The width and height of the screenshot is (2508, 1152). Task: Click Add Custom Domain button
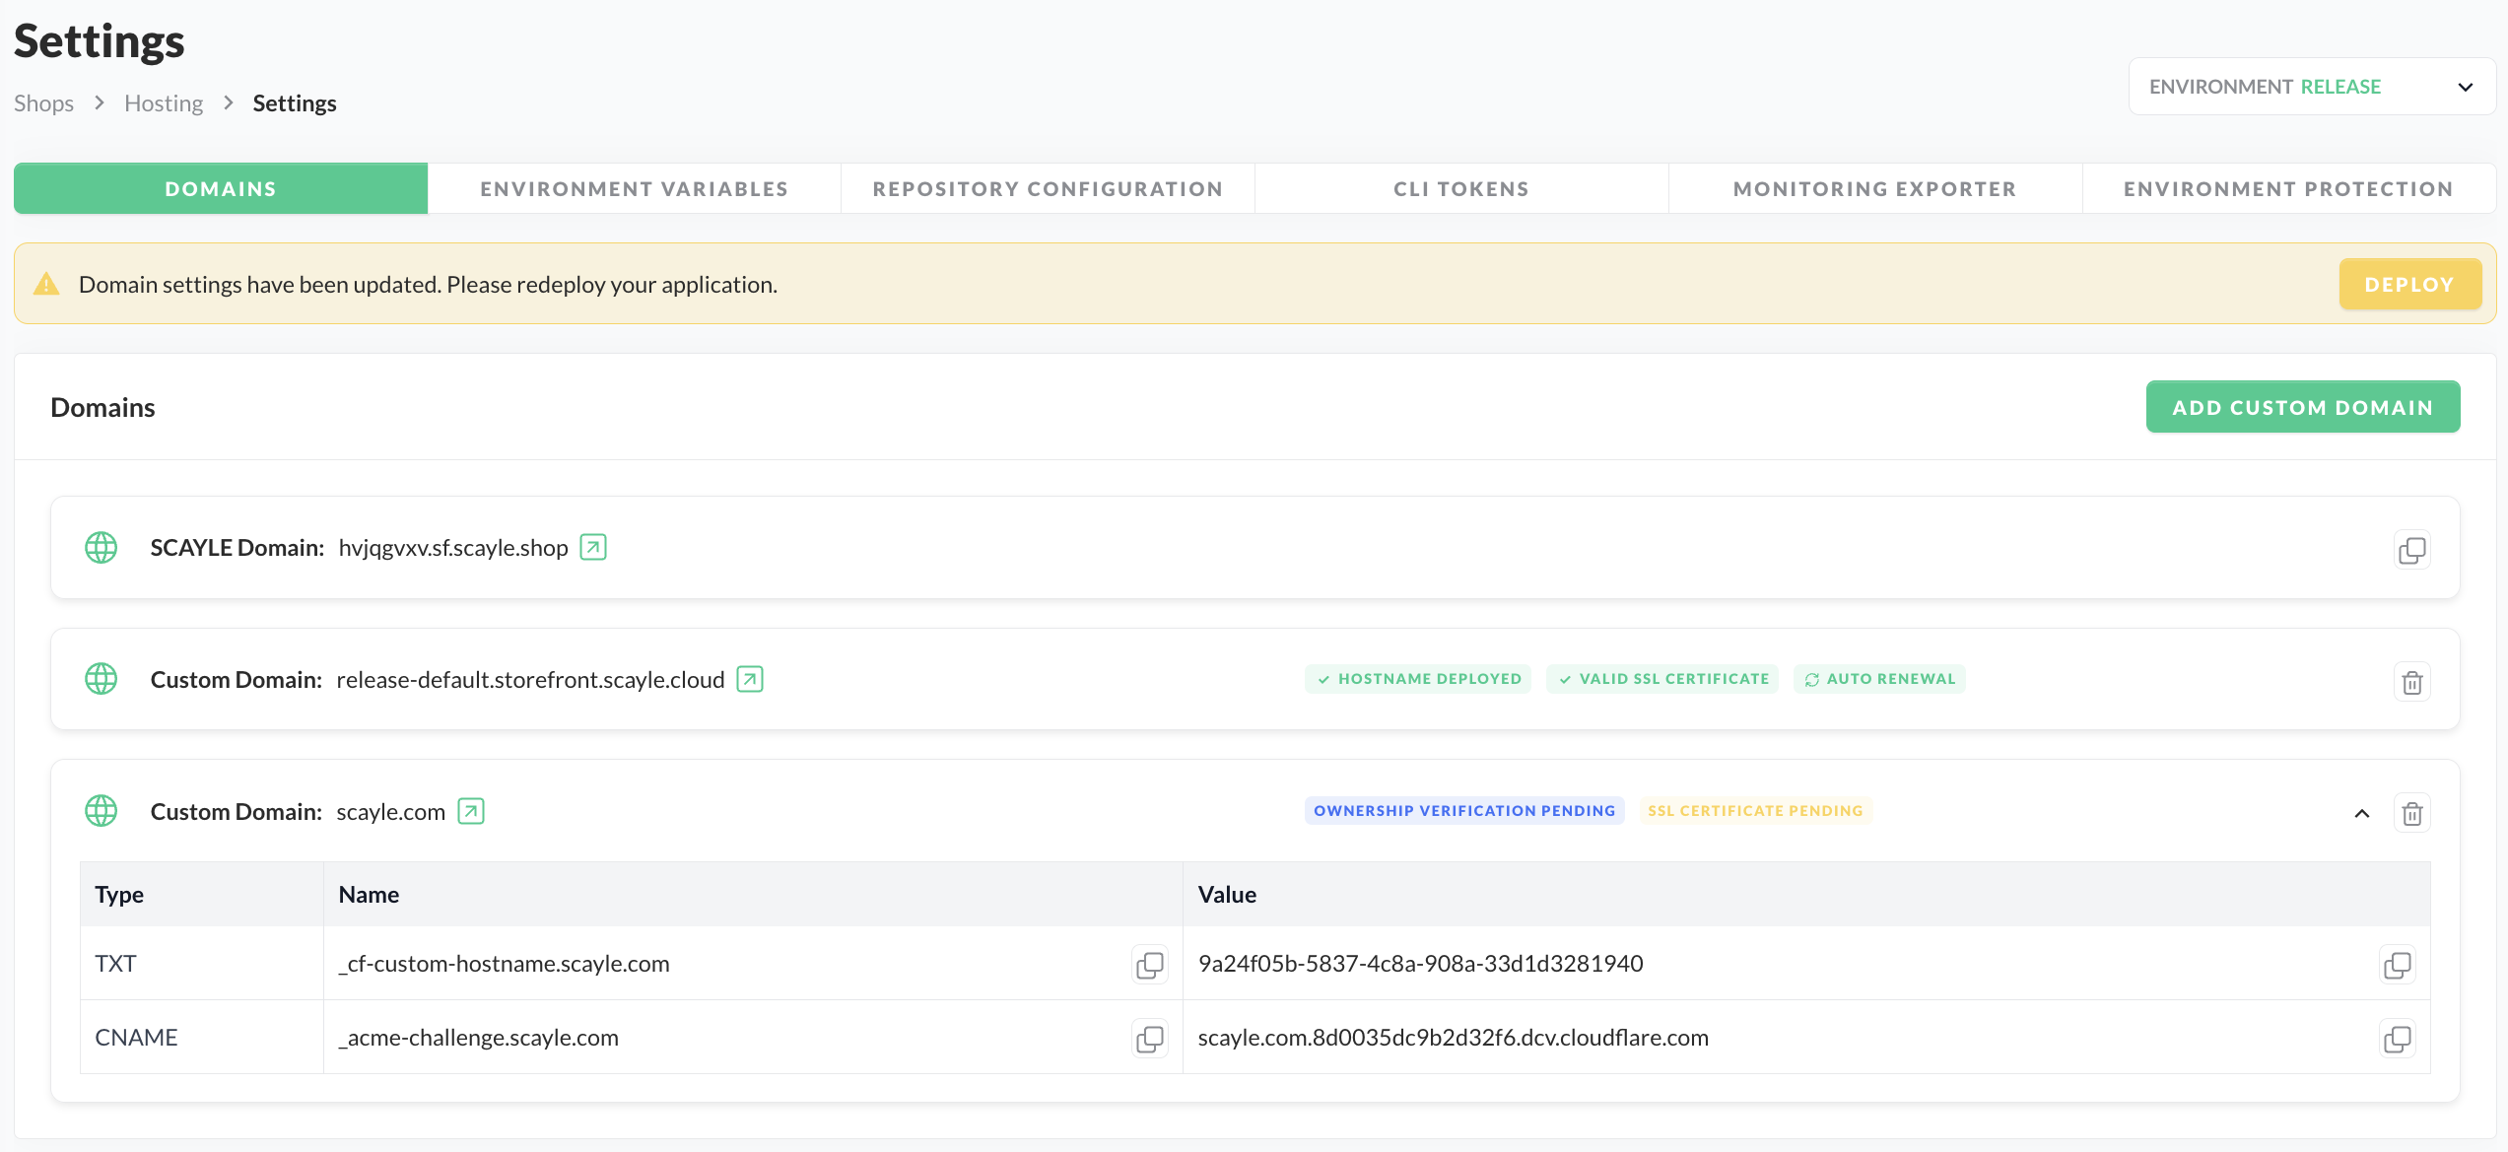tap(2302, 407)
